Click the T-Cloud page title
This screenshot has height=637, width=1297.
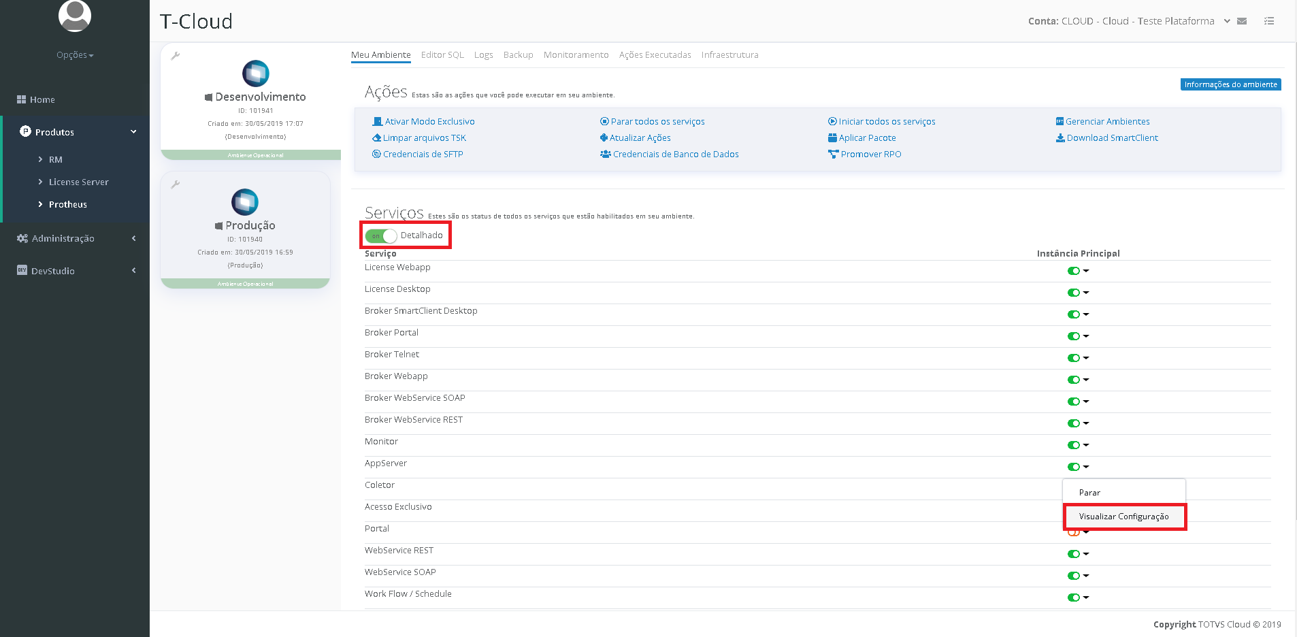(197, 21)
